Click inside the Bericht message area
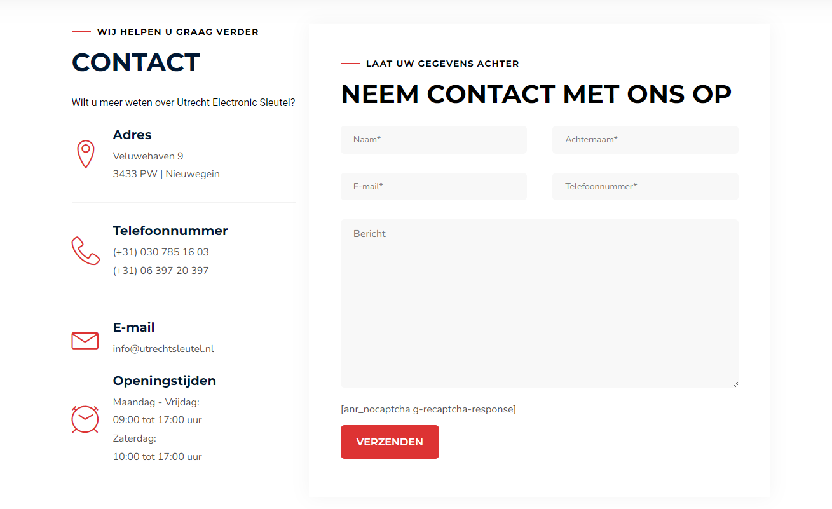Viewport: 832px width, 509px height. coord(540,304)
